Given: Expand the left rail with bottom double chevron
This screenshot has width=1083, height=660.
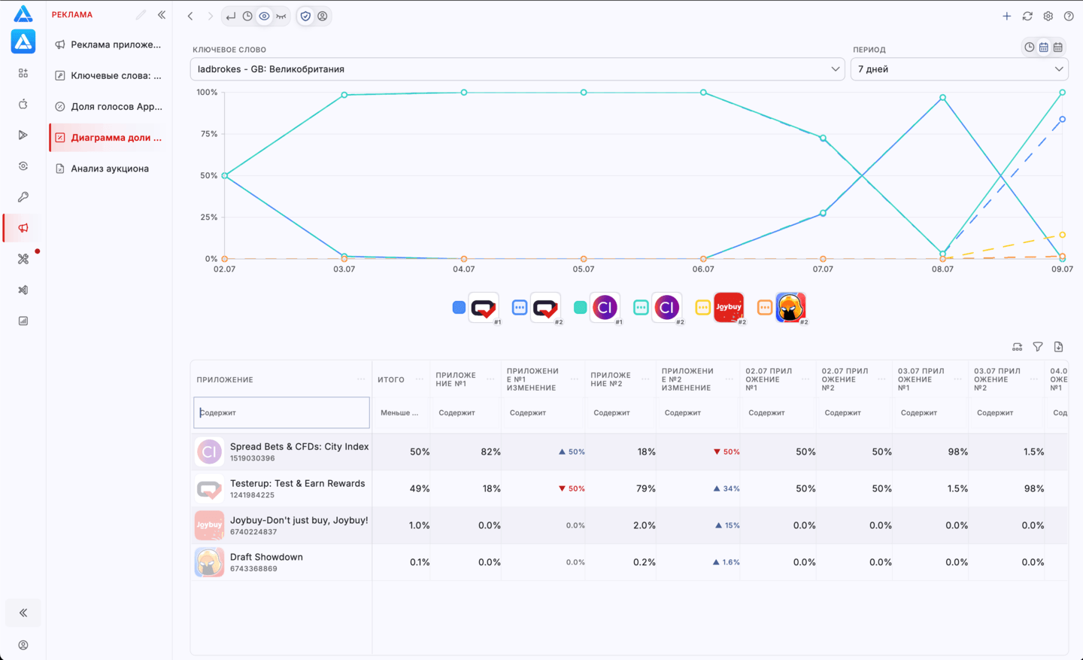Looking at the screenshot, I should [23, 613].
